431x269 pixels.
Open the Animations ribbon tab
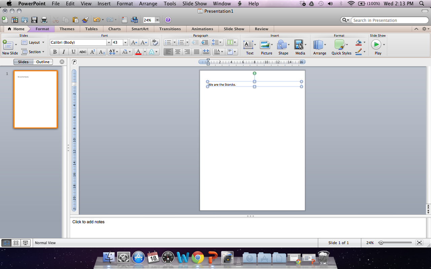(202, 29)
